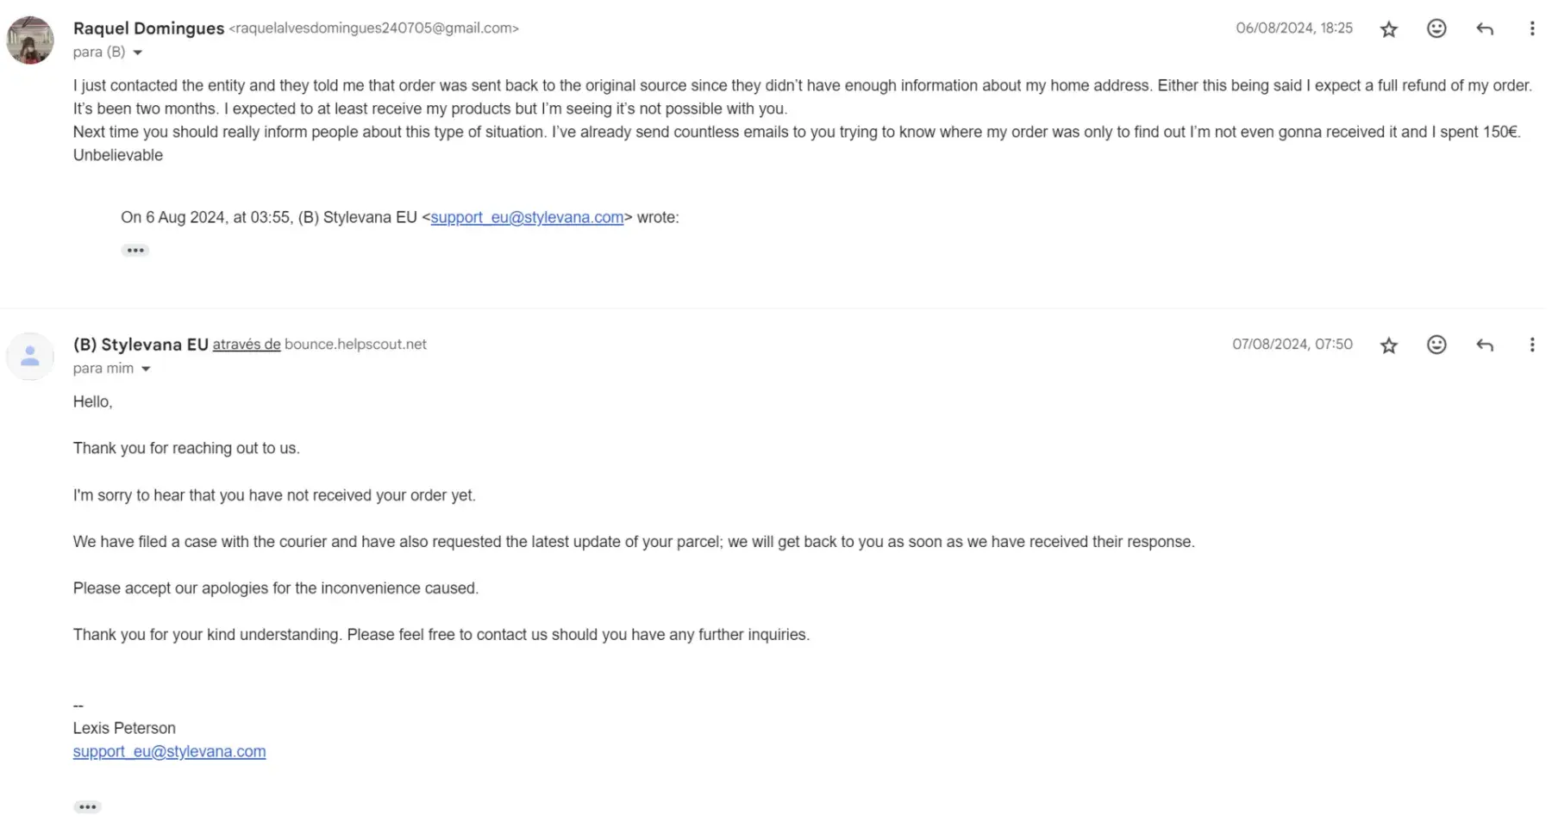This screenshot has width=1552, height=821.
Task: Click the 'através de' underlined text
Action: (x=247, y=345)
